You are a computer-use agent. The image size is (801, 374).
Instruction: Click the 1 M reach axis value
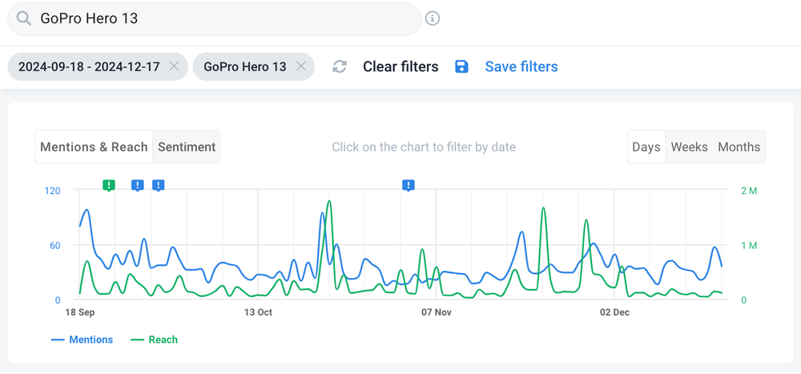749,245
